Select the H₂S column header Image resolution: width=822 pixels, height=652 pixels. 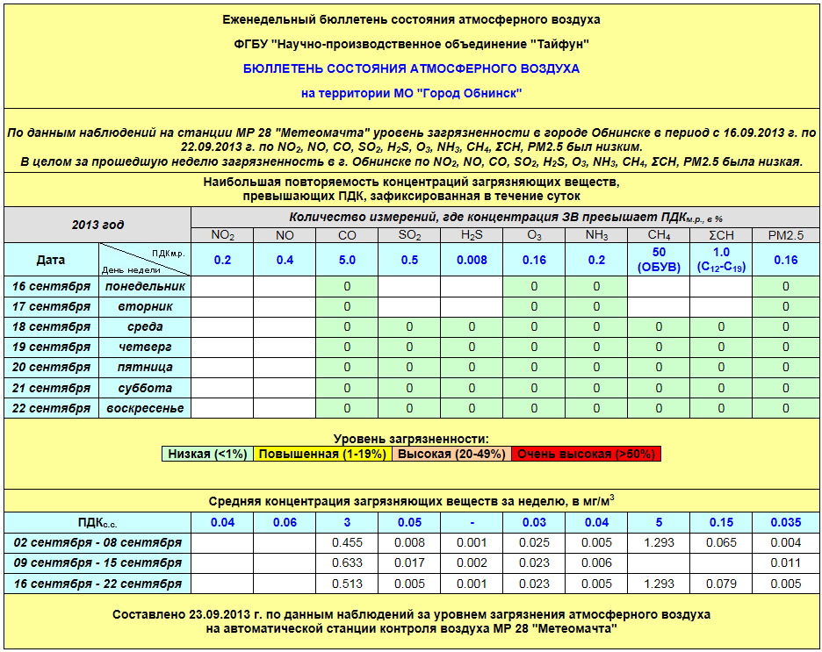pyautogui.click(x=472, y=235)
